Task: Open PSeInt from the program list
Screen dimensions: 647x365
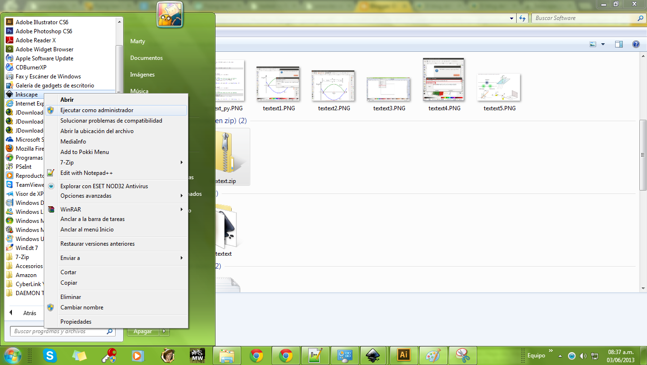Action: [x=24, y=167]
